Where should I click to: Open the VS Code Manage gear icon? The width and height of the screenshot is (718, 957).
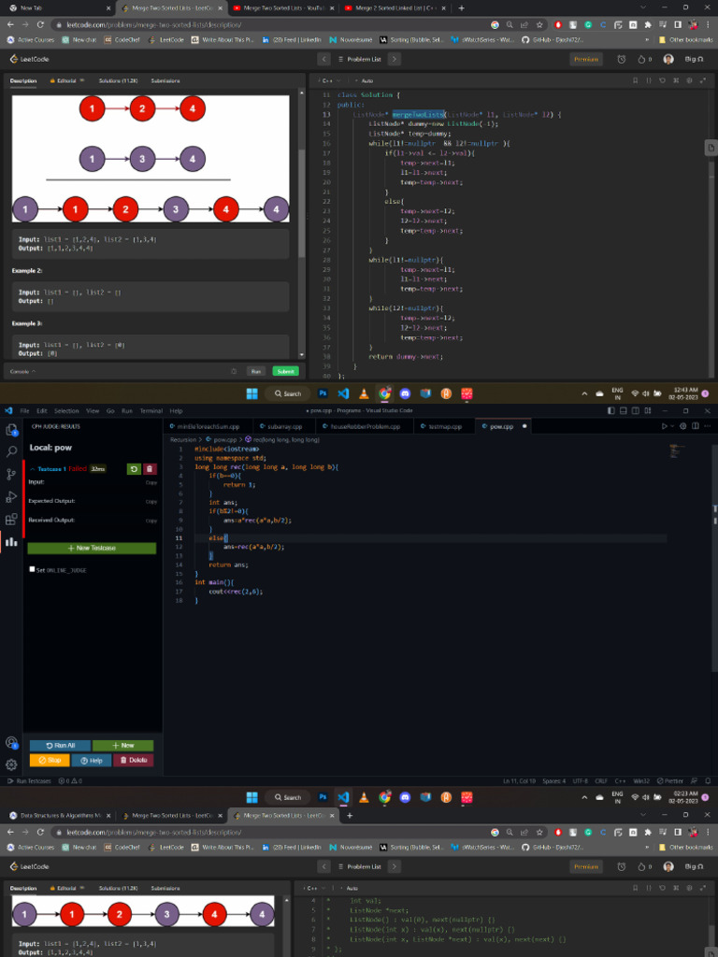tap(11, 764)
